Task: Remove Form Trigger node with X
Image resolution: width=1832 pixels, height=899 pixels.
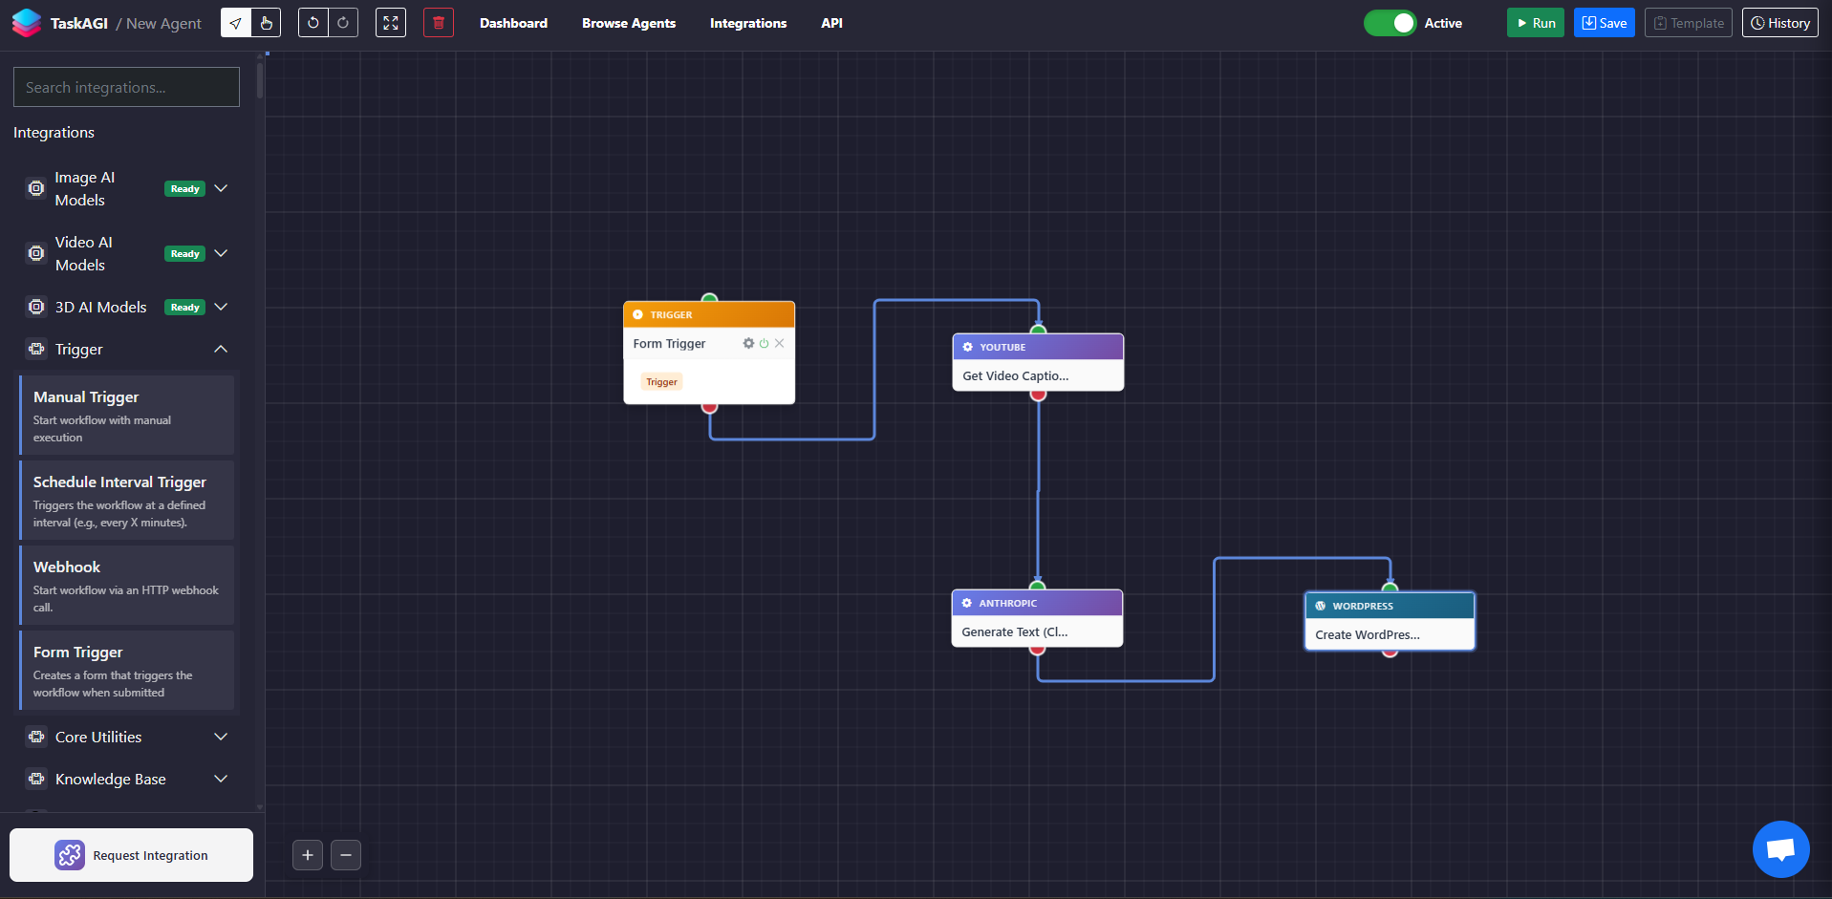Action: tap(780, 343)
